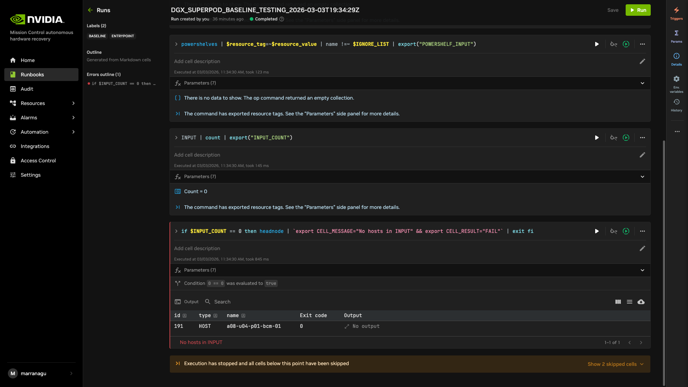
Task: Expand the powershelves command cell chevron
Action: 176,44
